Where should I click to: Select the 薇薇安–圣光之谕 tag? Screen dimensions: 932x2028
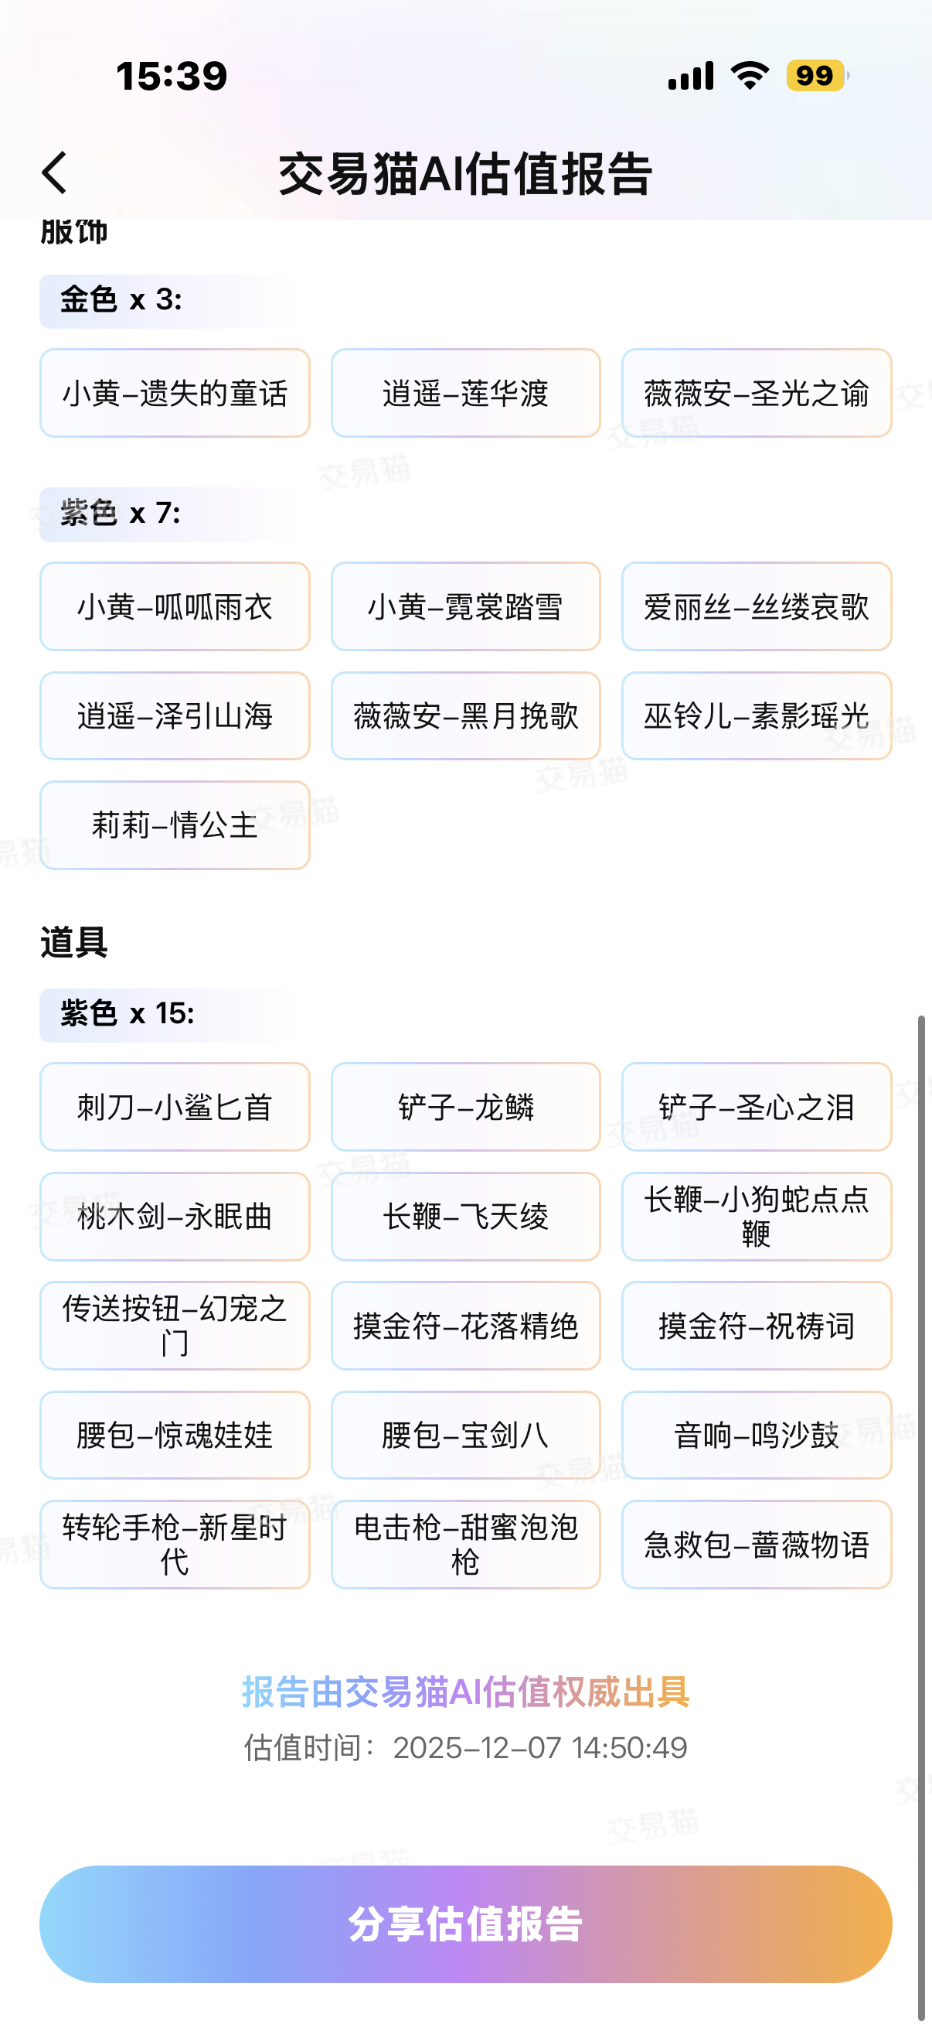756,393
